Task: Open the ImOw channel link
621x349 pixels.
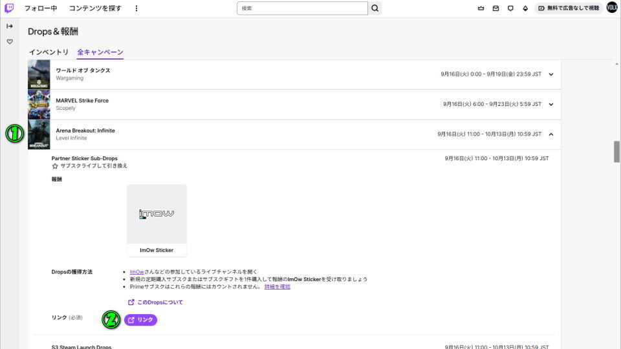Action: click(x=136, y=272)
